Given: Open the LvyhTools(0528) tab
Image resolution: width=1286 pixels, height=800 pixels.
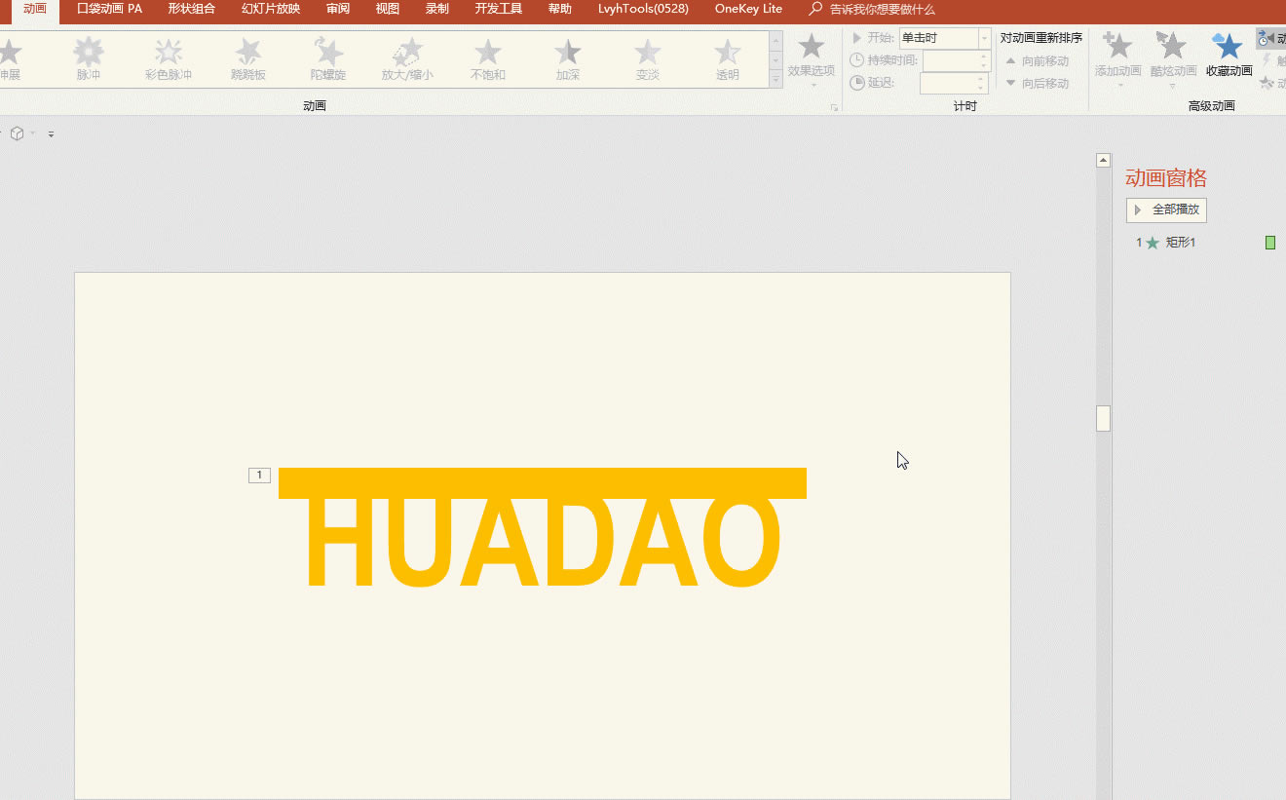Looking at the screenshot, I should click(643, 9).
